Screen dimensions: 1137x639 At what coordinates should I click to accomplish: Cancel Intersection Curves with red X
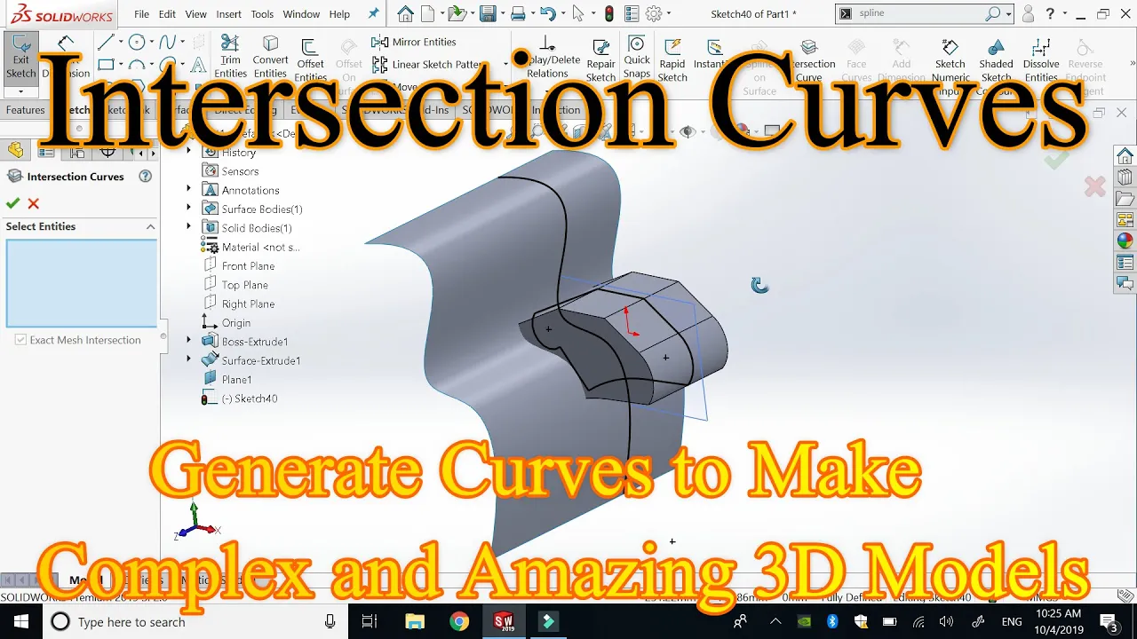[34, 203]
